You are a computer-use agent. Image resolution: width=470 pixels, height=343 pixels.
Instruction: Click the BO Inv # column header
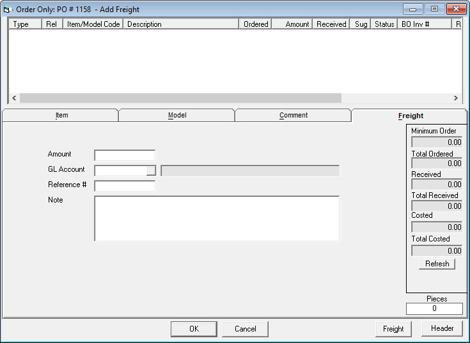[425, 24]
